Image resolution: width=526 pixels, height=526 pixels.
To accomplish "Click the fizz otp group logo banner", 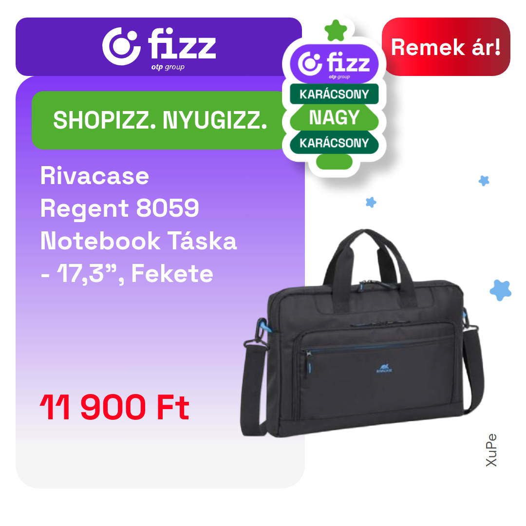I will [x=159, y=47].
